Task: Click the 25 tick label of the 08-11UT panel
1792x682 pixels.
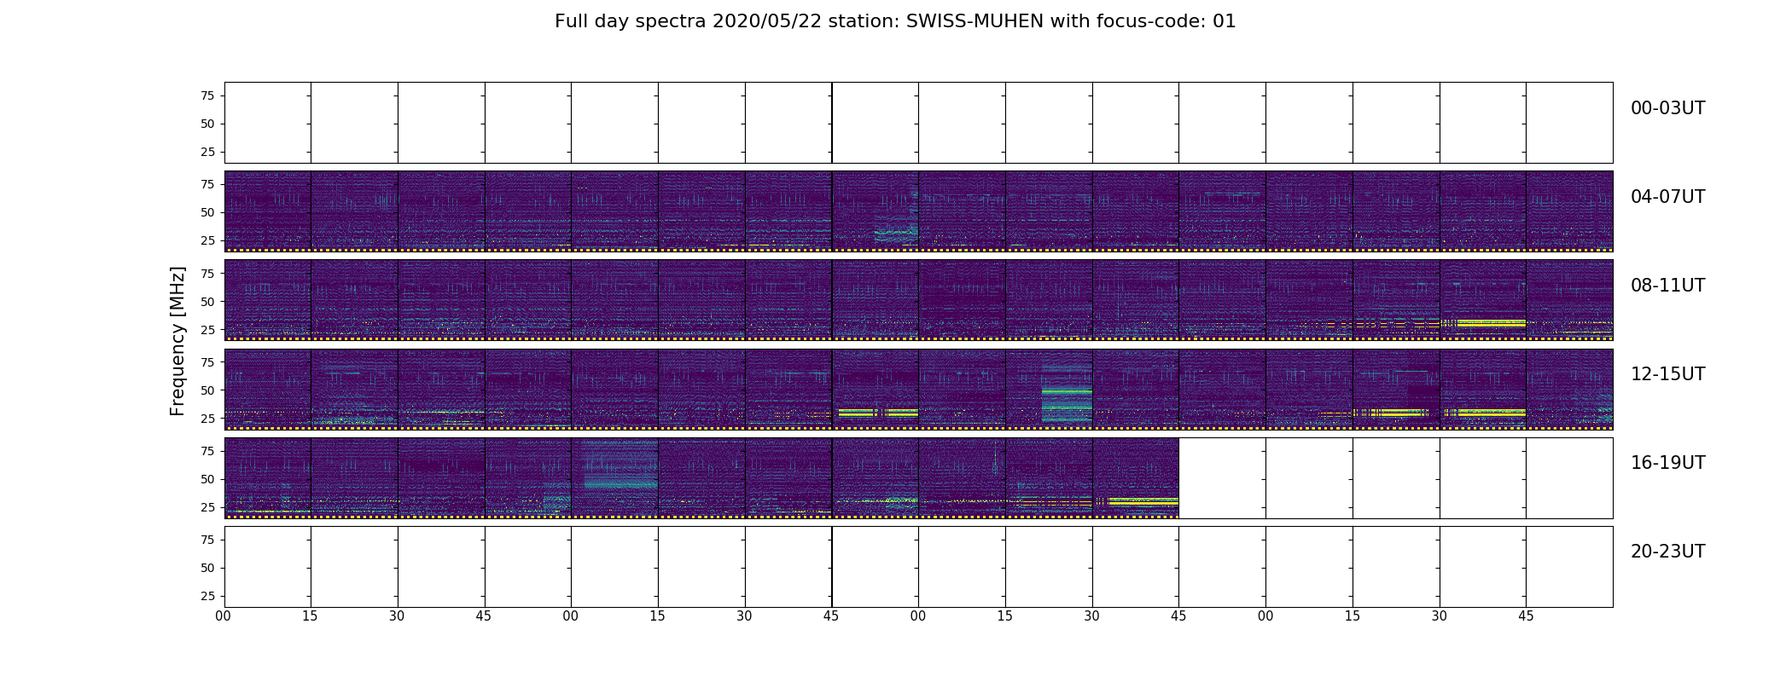Action: pyautogui.click(x=207, y=329)
